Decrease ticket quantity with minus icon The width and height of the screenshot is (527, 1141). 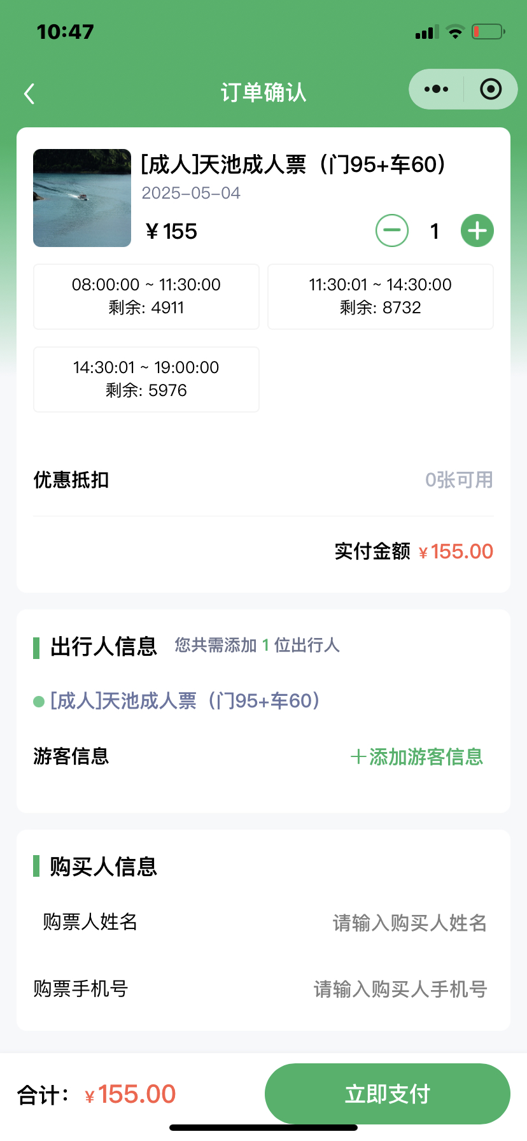tap(392, 230)
